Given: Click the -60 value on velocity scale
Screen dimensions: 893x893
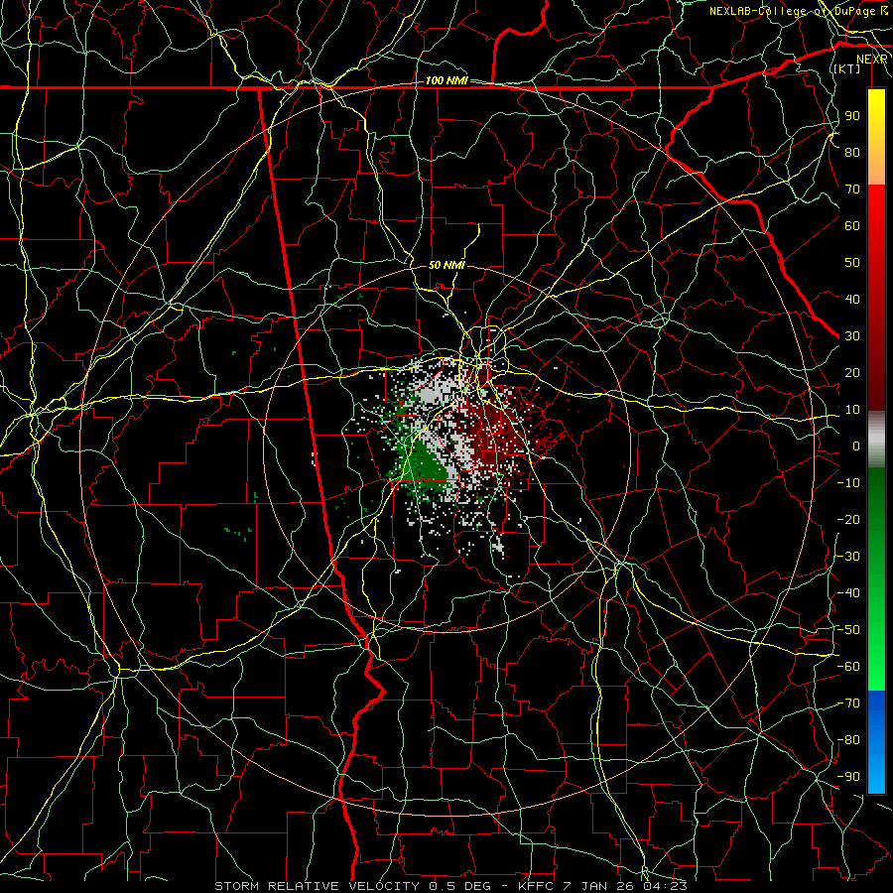Looking at the screenshot, I should (x=848, y=667).
